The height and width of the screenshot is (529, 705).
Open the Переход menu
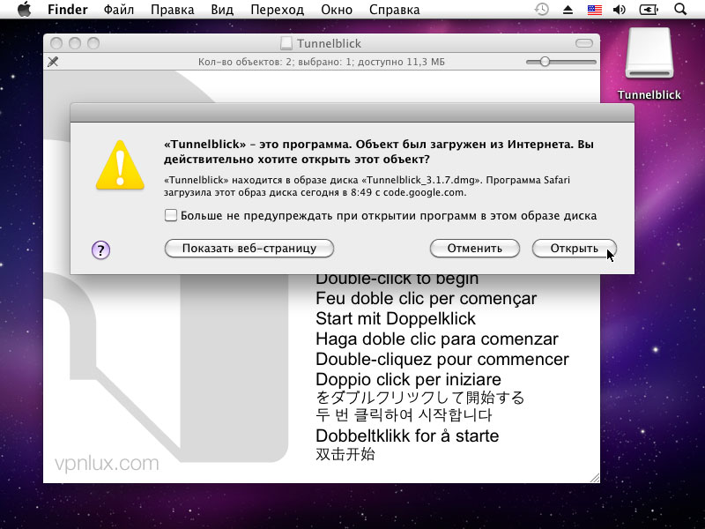coord(277,10)
